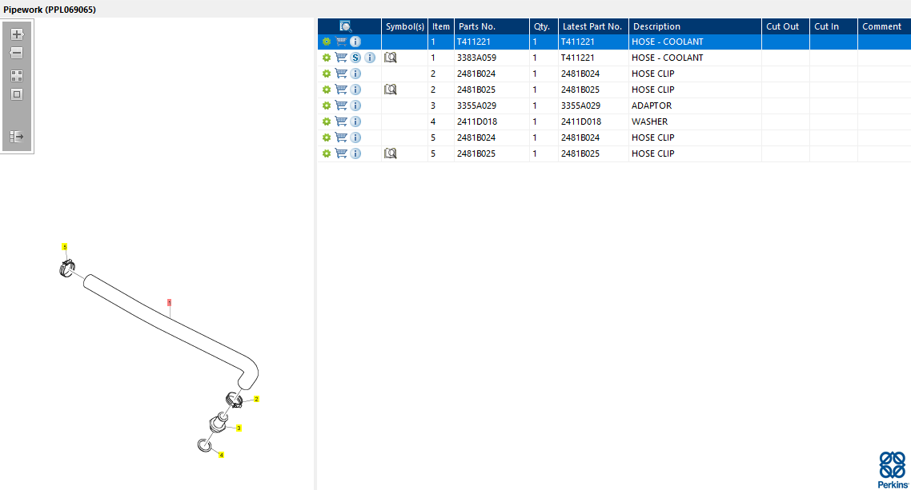Click the gear icon for 2411D018 washer
The width and height of the screenshot is (911, 490).
pyautogui.click(x=327, y=122)
